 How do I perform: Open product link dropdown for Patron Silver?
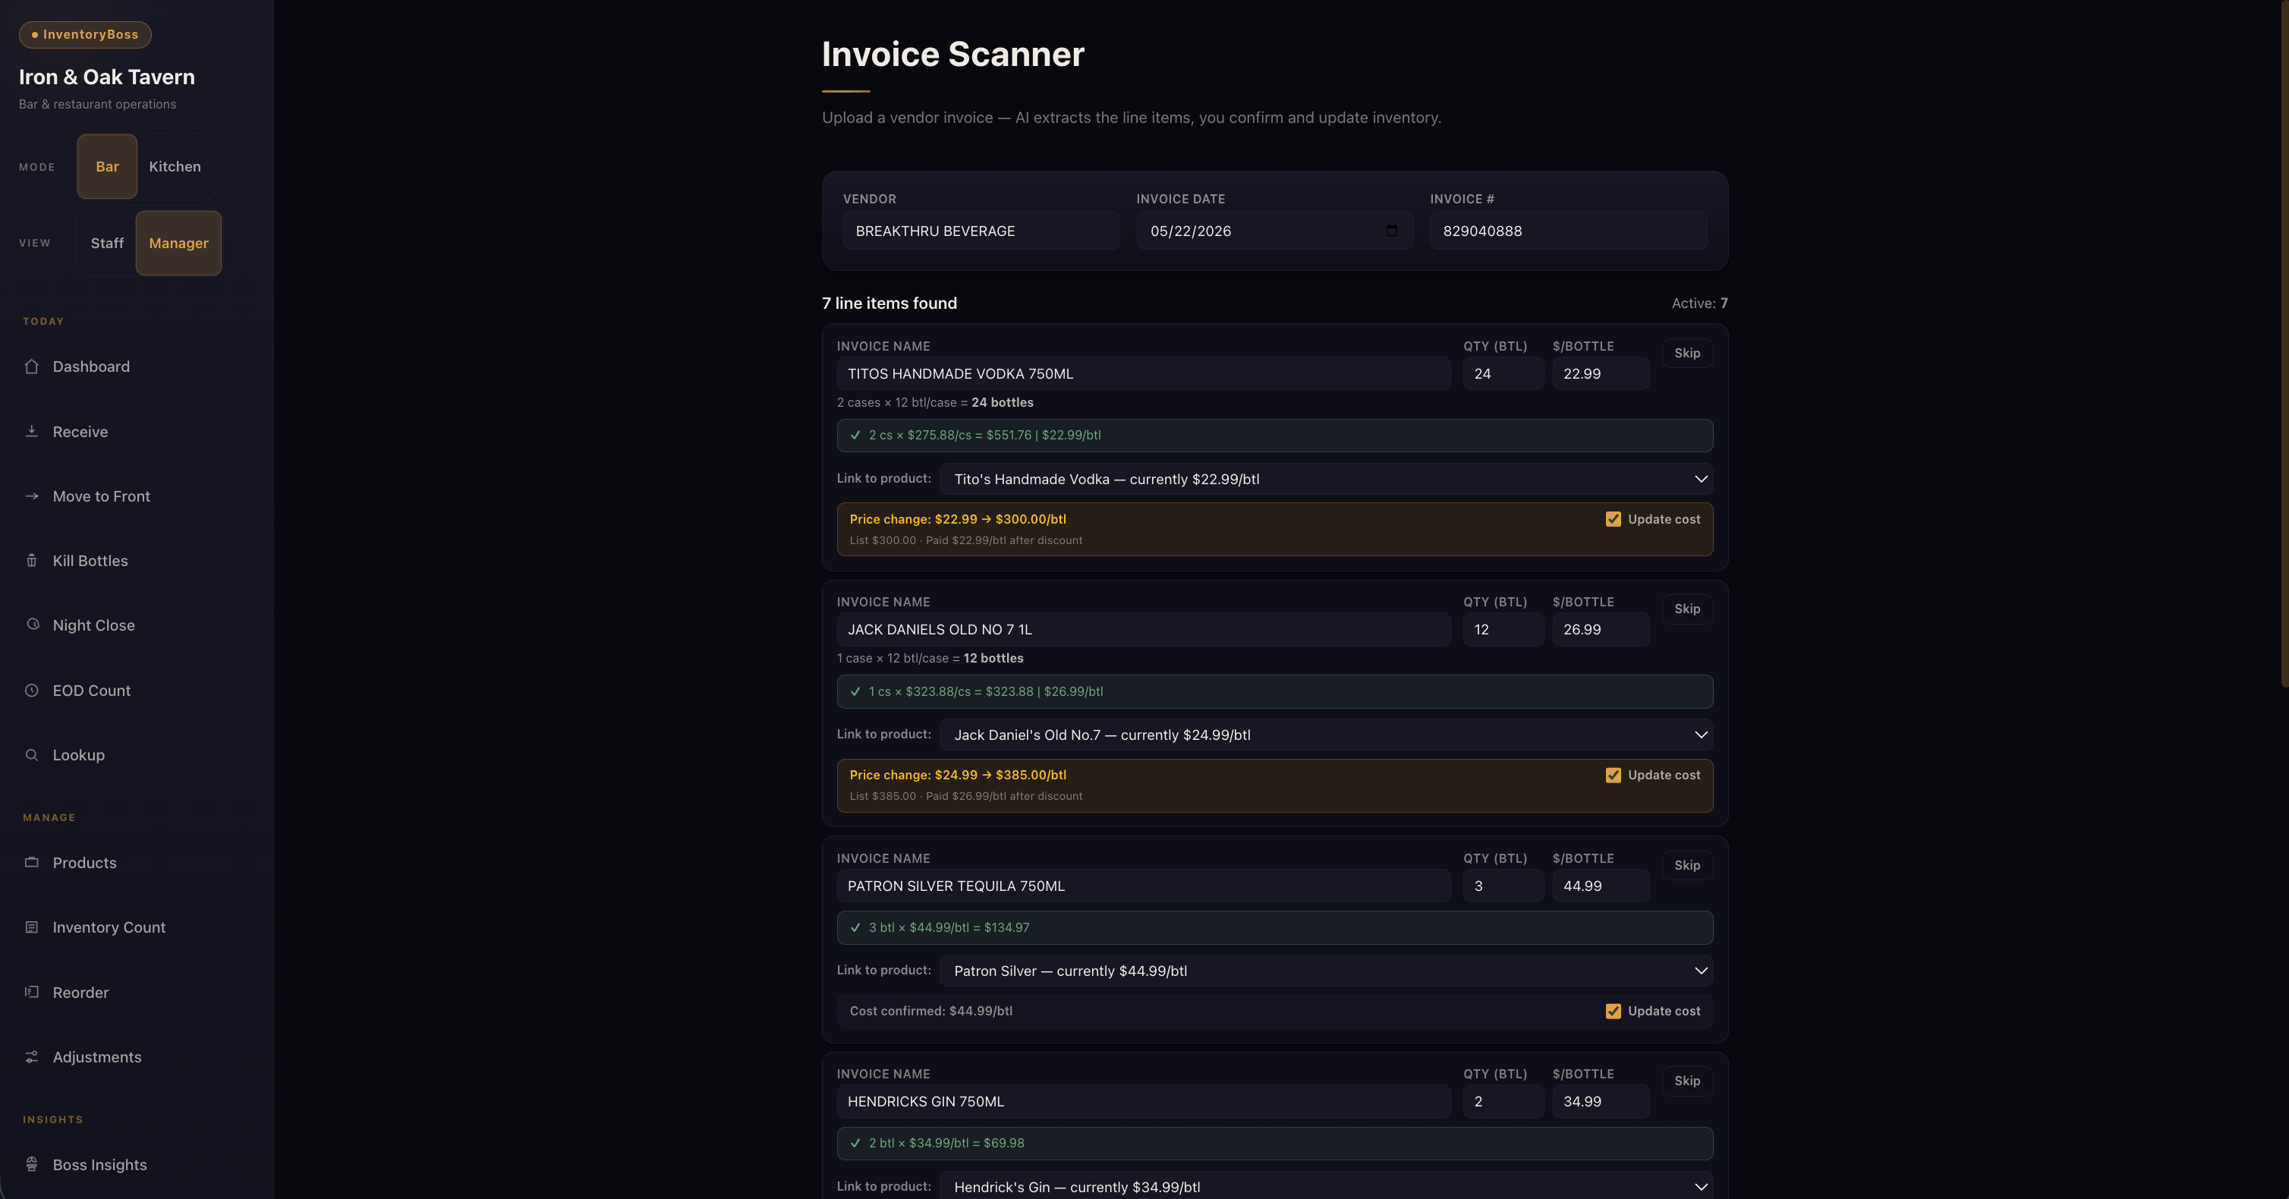coord(1326,971)
